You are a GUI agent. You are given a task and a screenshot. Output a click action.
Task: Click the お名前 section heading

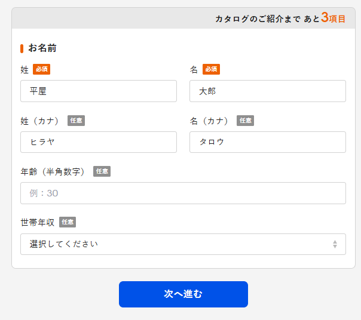point(42,48)
